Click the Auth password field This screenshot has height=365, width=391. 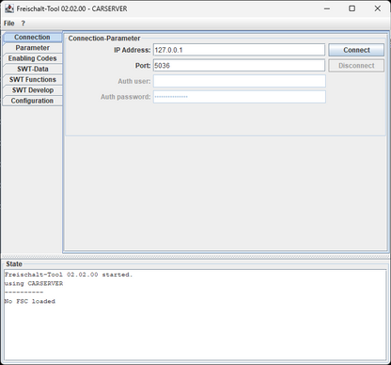239,97
